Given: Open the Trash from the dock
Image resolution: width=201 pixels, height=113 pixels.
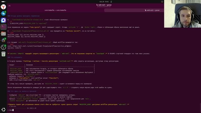Looking at the screenshot, I should point(3,54).
